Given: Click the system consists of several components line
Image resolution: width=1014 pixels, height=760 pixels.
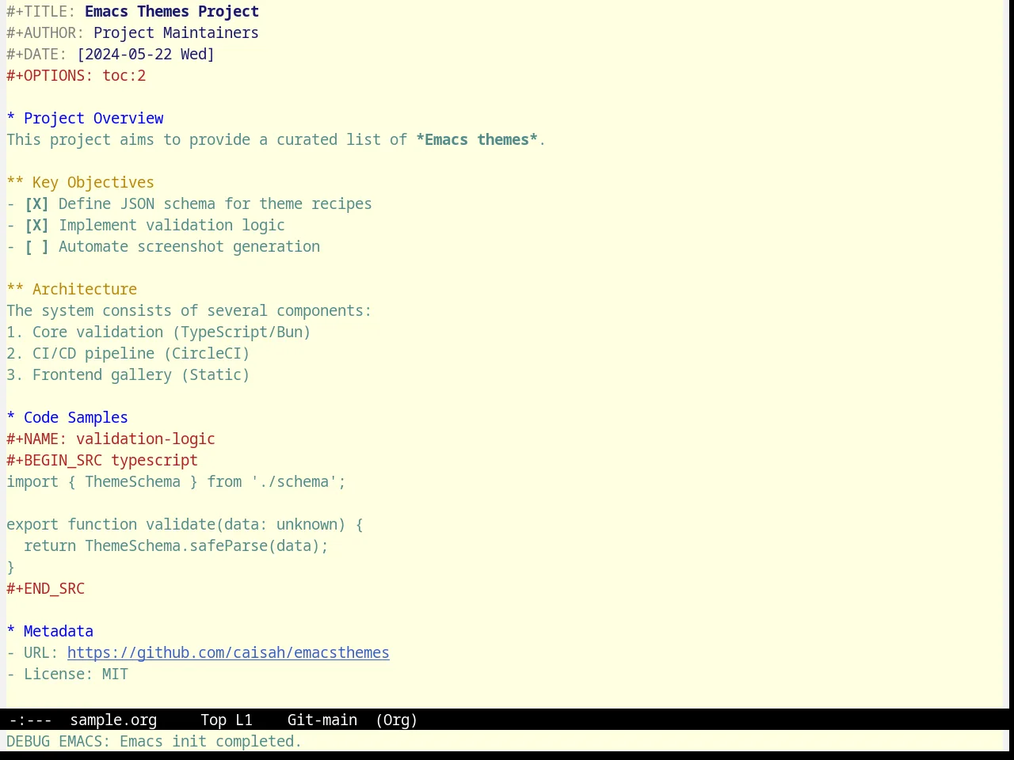Looking at the screenshot, I should pyautogui.click(x=189, y=310).
